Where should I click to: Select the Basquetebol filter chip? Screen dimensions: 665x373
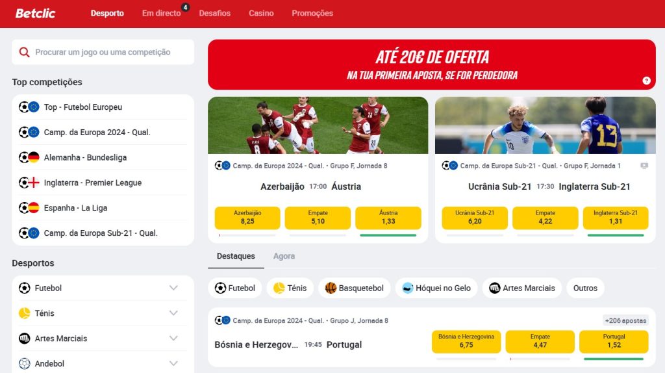354,288
